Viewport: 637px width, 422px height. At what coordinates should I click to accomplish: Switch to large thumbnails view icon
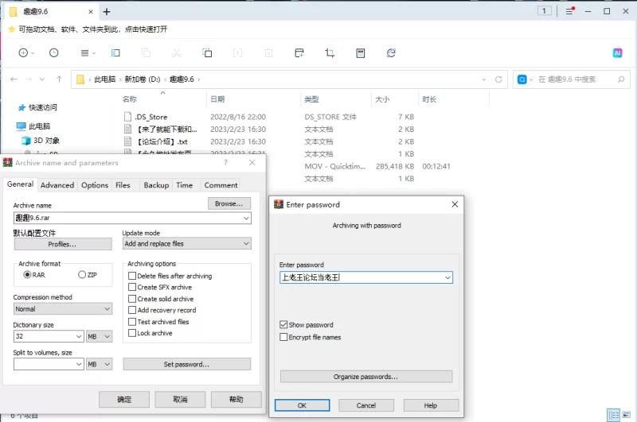coord(626,415)
